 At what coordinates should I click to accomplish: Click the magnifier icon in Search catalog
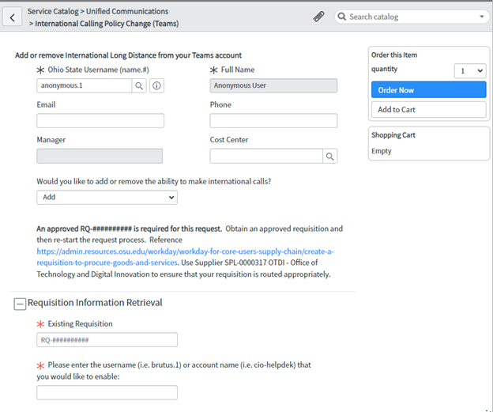tap(342, 17)
